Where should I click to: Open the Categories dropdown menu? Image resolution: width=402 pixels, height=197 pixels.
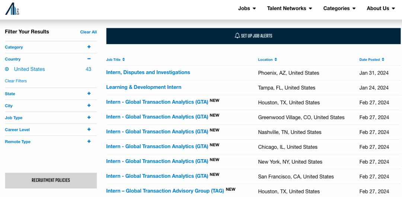[339, 9]
